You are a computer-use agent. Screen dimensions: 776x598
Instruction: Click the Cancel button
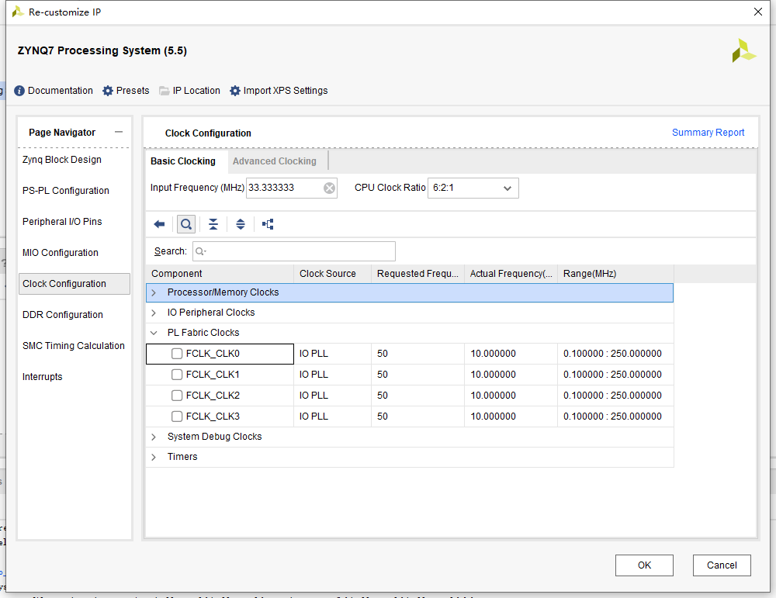pos(722,565)
